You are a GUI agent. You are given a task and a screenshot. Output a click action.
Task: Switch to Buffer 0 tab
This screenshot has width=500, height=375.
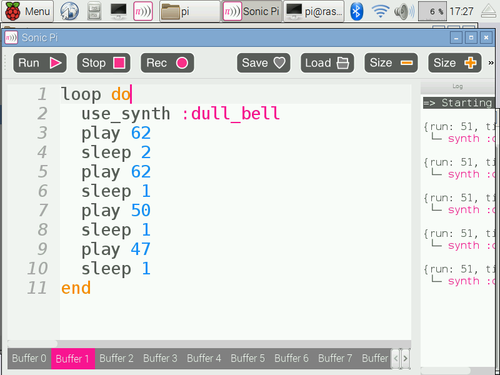(29, 358)
